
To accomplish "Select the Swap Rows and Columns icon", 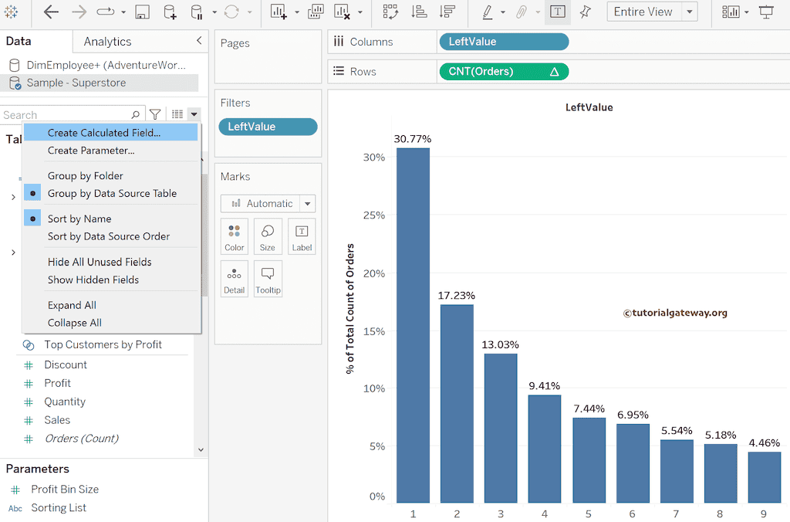I will [390, 12].
